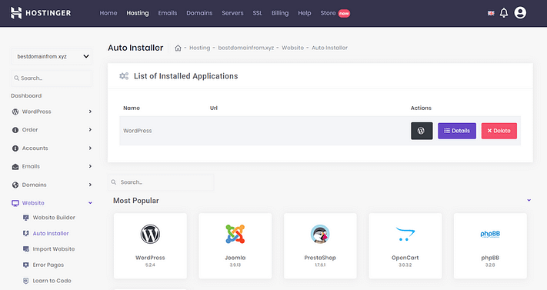Open Dashboard link in sidebar
This screenshot has width=547, height=290.
(26, 95)
